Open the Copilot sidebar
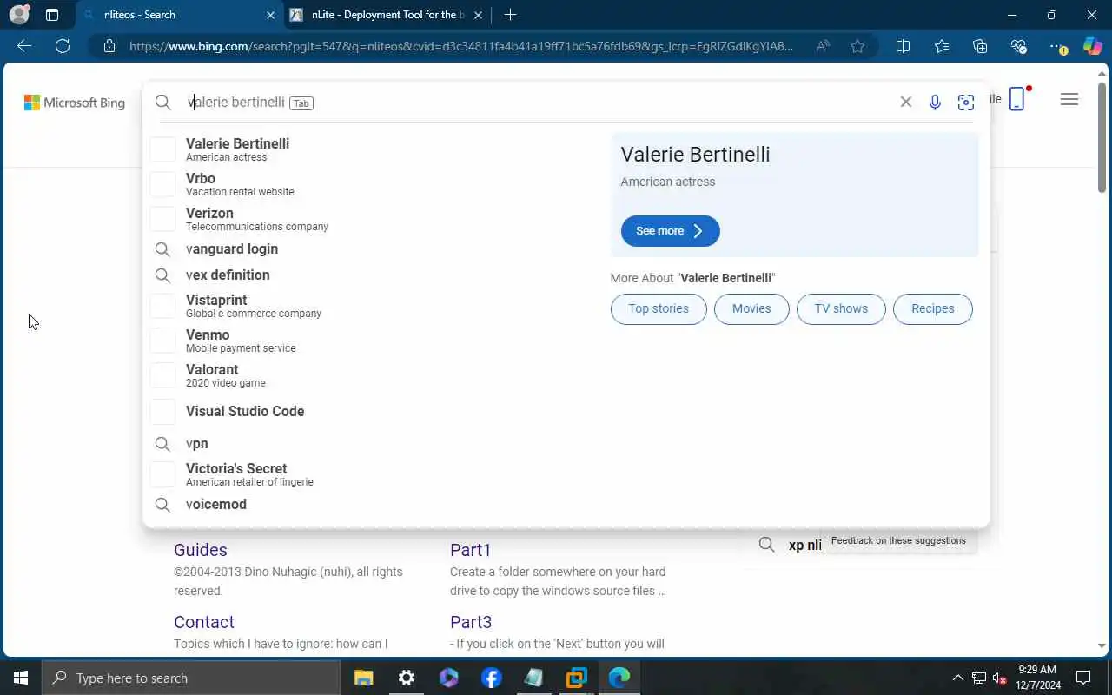This screenshot has width=1112, height=695. point(1093,46)
